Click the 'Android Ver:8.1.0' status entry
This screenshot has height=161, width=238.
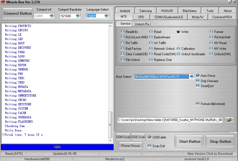click(197, 159)
